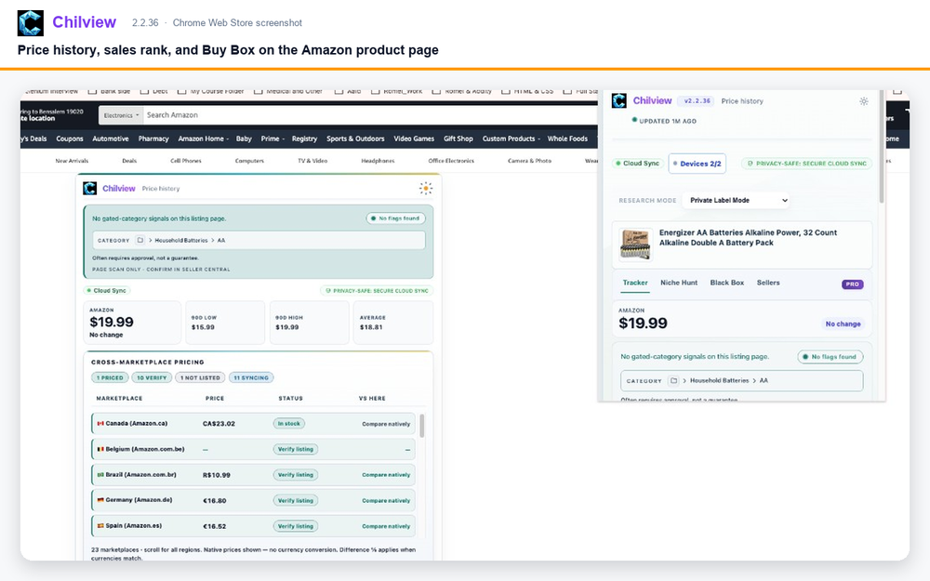Open the Research Mode Private Label dropdown
Image resolution: width=930 pixels, height=581 pixels.
736,201
